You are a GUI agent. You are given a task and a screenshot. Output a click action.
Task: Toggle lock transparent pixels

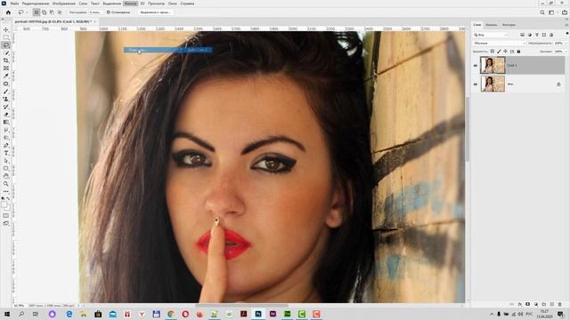pyautogui.click(x=493, y=52)
